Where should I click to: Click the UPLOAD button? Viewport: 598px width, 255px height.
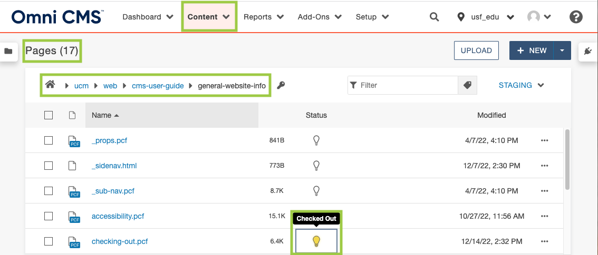tap(476, 50)
